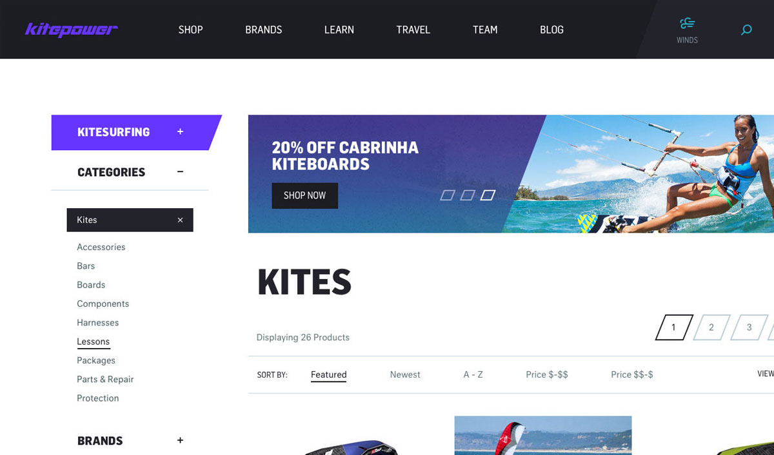Click the red kite product thumbnail
The image size is (774, 455).
pyautogui.click(x=543, y=435)
